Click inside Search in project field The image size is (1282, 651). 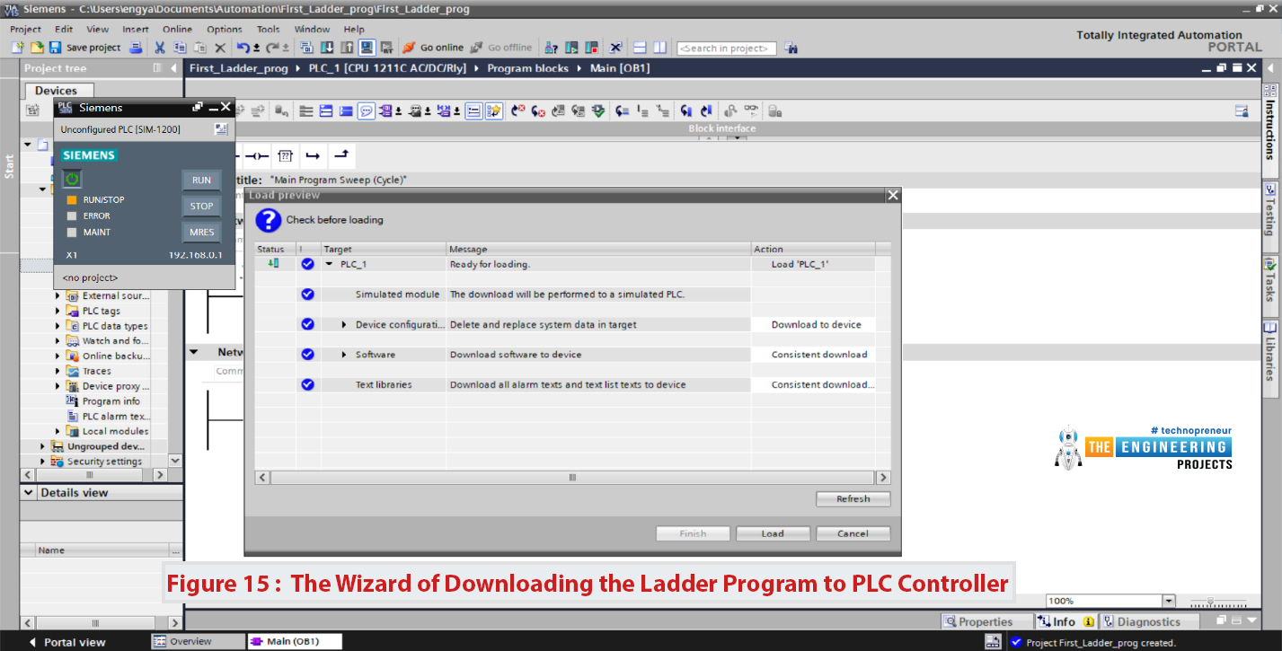pos(726,48)
